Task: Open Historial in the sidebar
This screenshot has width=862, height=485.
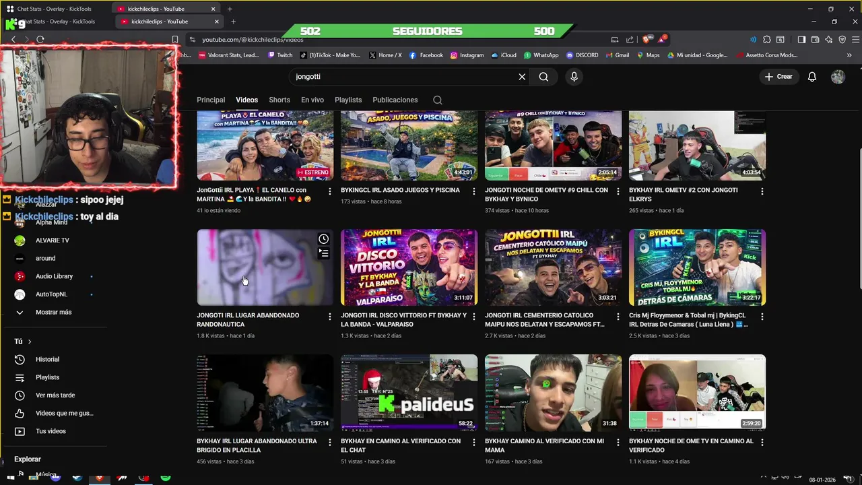Action: 54,360
